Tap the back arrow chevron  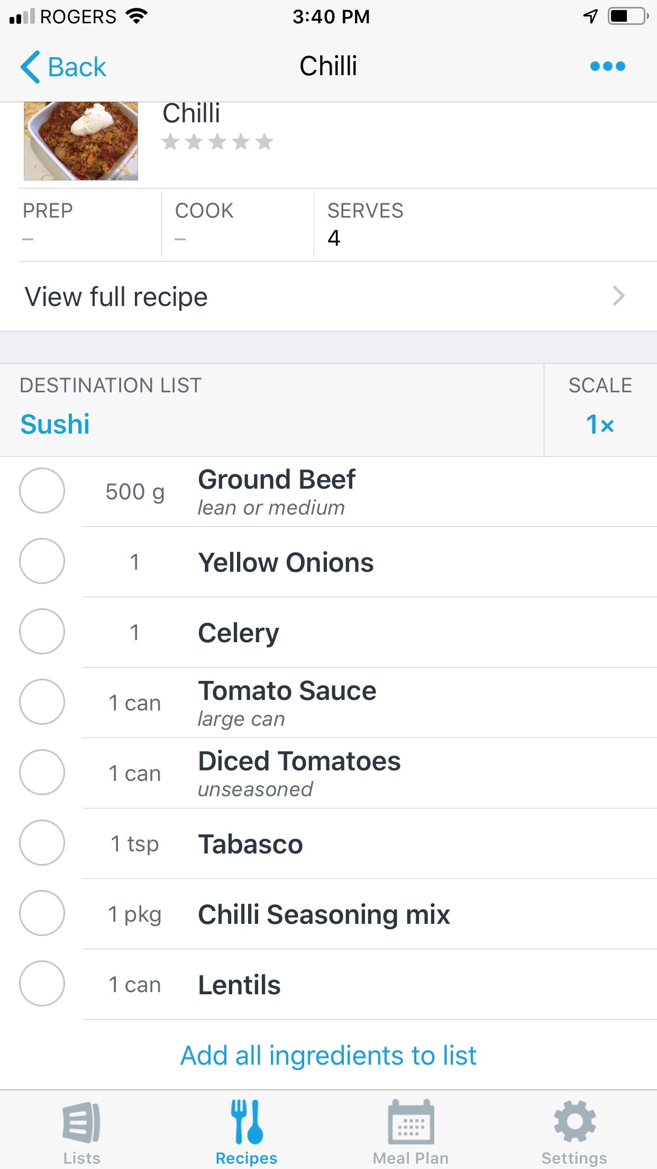tap(30, 67)
